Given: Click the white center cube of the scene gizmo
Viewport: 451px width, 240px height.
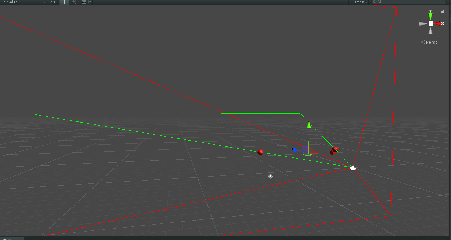Looking at the screenshot, I should [430, 23].
